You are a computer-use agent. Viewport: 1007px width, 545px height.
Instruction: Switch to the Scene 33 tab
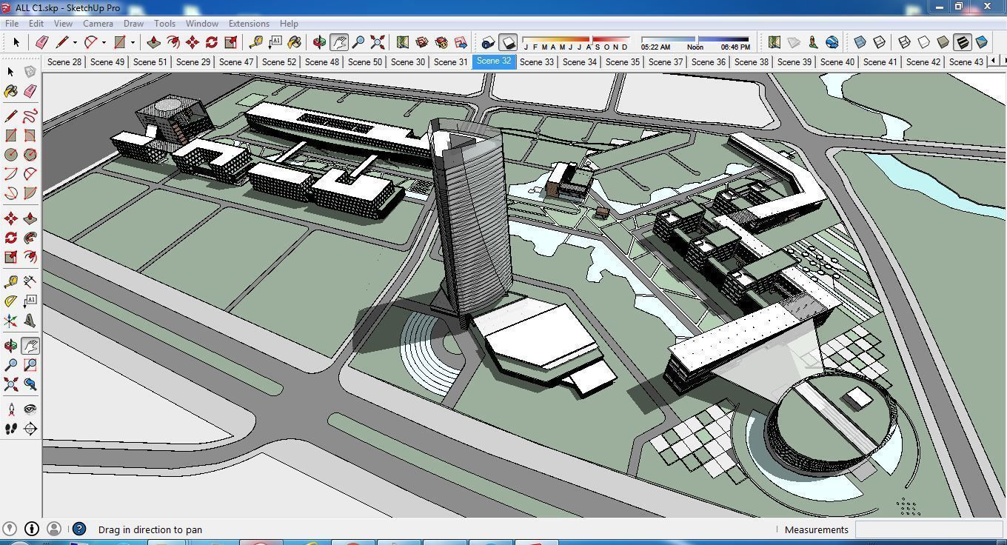pos(537,61)
